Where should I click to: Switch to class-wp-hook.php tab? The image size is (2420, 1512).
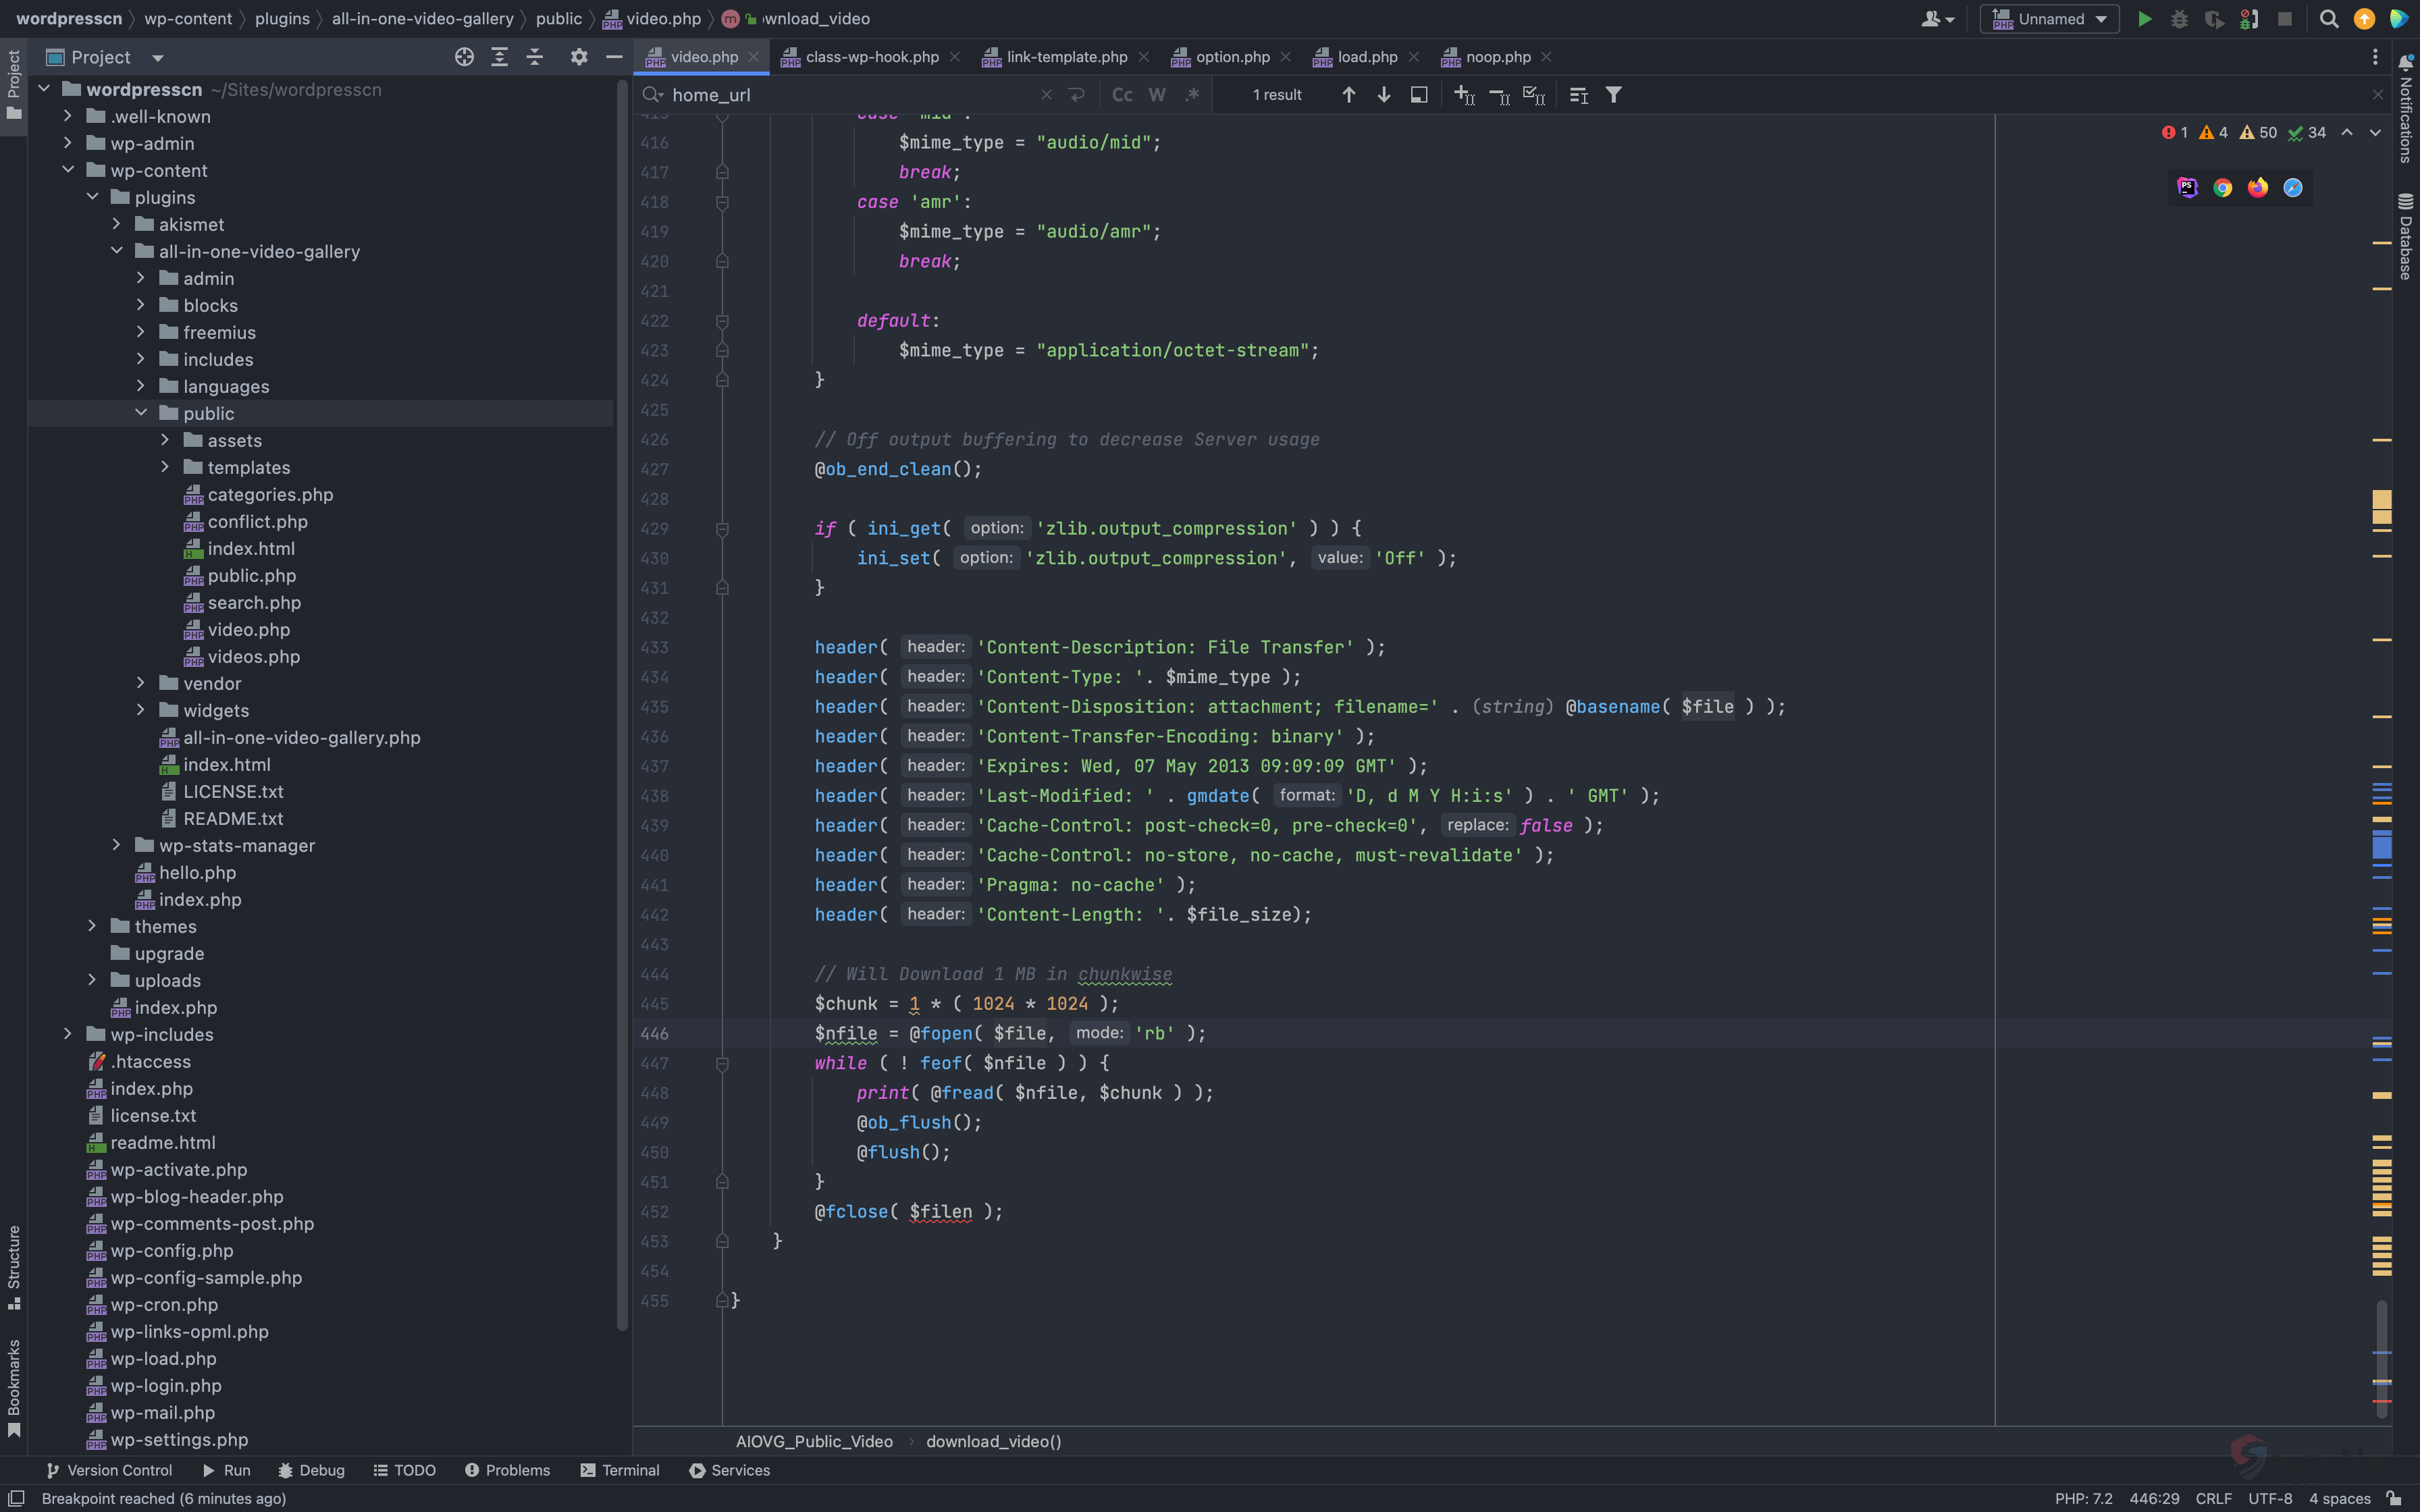pos(871,57)
